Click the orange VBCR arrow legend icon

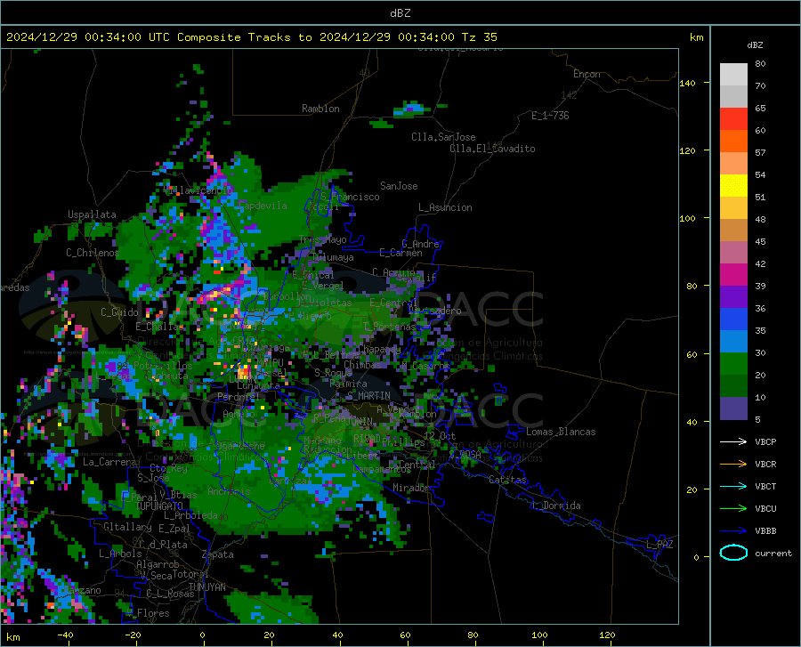click(733, 464)
